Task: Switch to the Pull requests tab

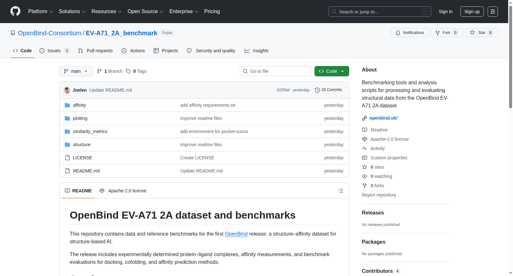Action: 96,51
